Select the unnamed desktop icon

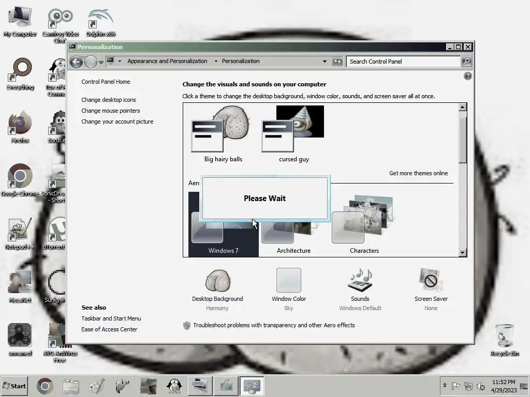(x=20, y=340)
